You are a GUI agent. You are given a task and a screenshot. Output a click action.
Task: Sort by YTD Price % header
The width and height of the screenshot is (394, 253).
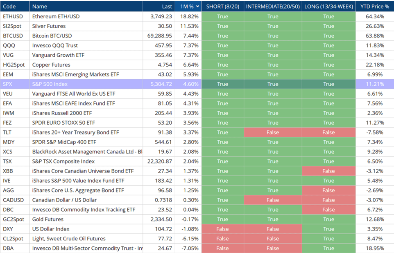tap(374, 7)
